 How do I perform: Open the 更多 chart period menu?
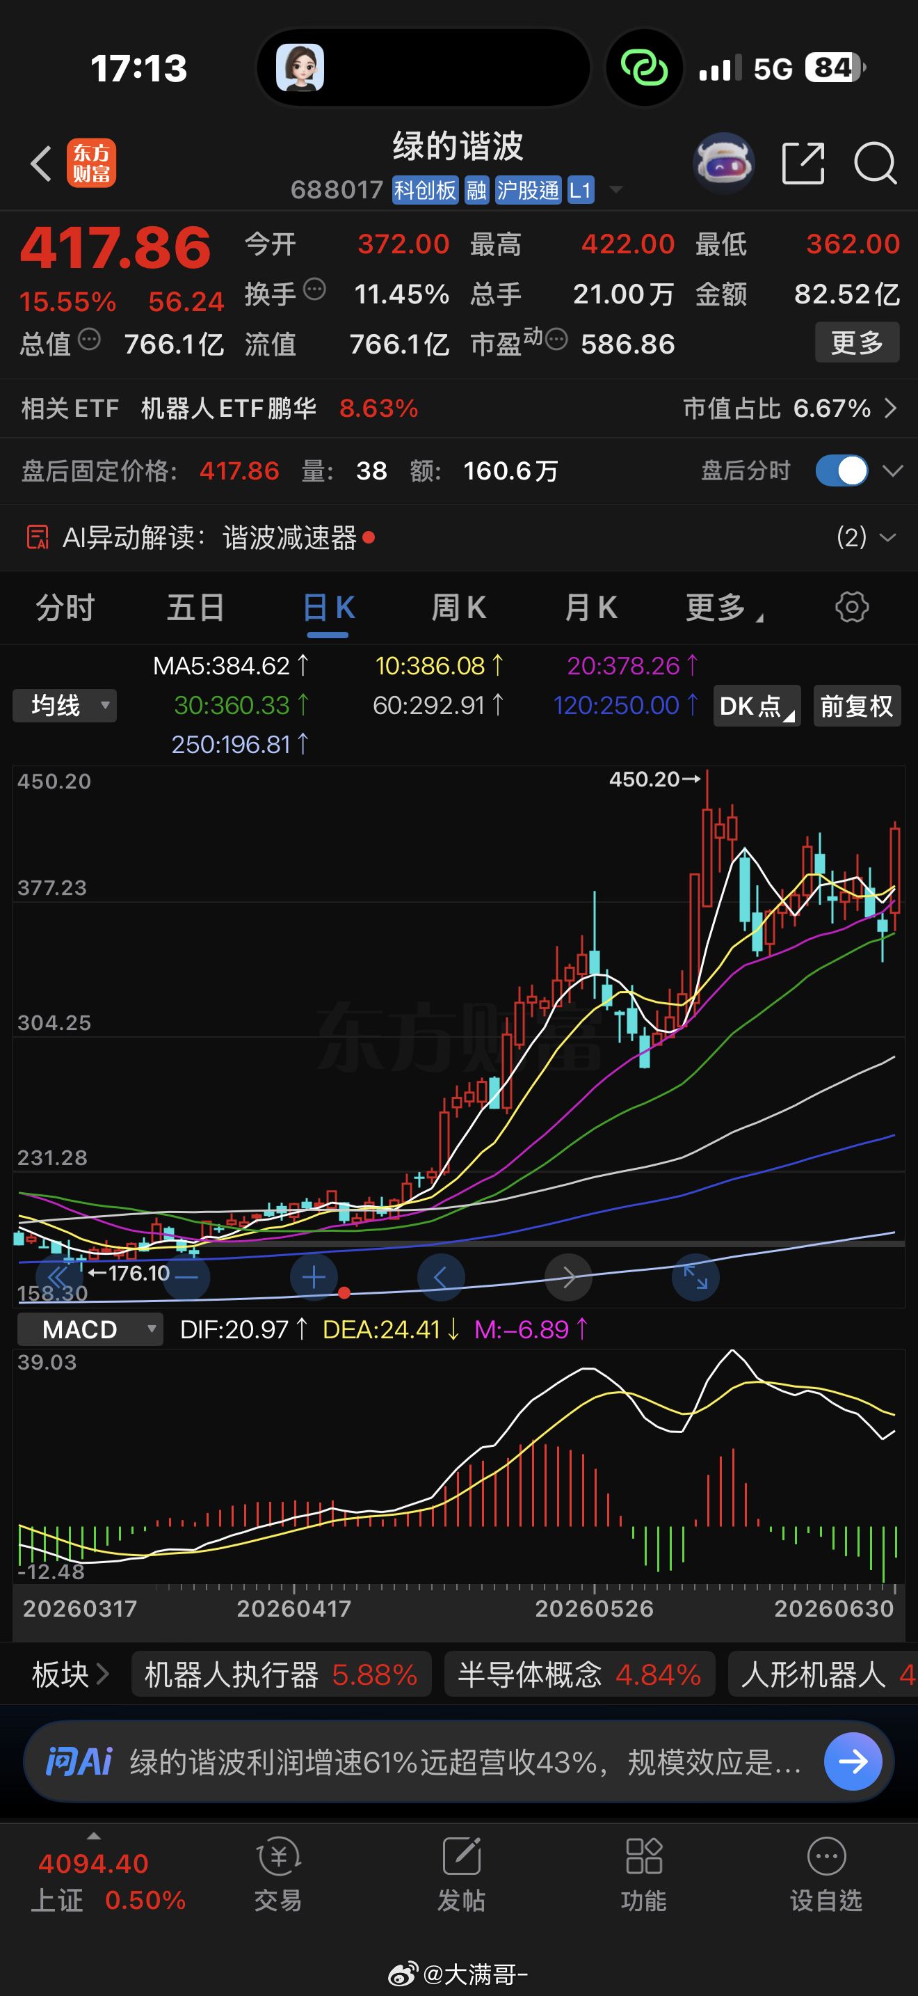(724, 608)
